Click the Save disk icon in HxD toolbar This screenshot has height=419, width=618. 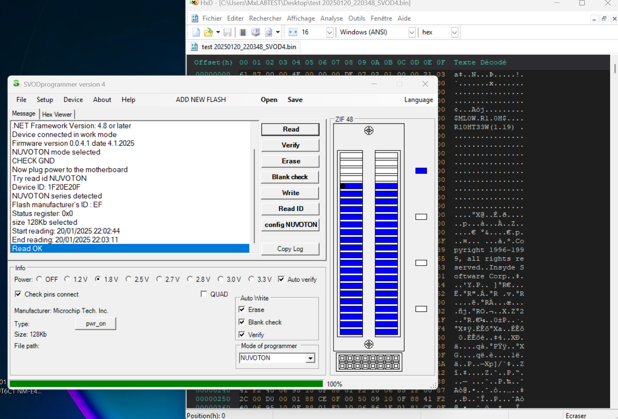coord(228,32)
